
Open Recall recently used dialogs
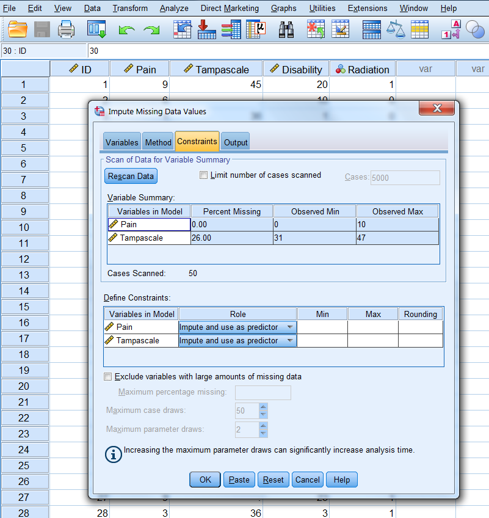[x=96, y=29]
